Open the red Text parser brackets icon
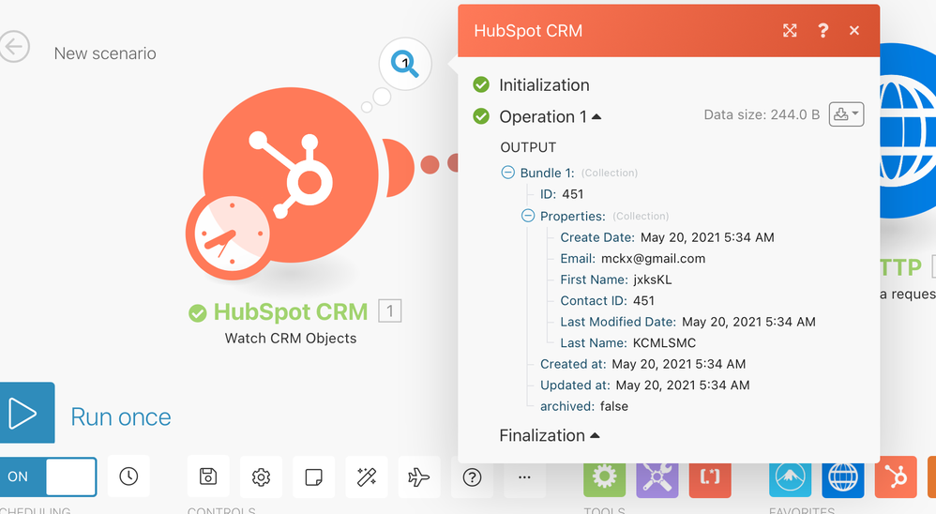 pos(710,478)
